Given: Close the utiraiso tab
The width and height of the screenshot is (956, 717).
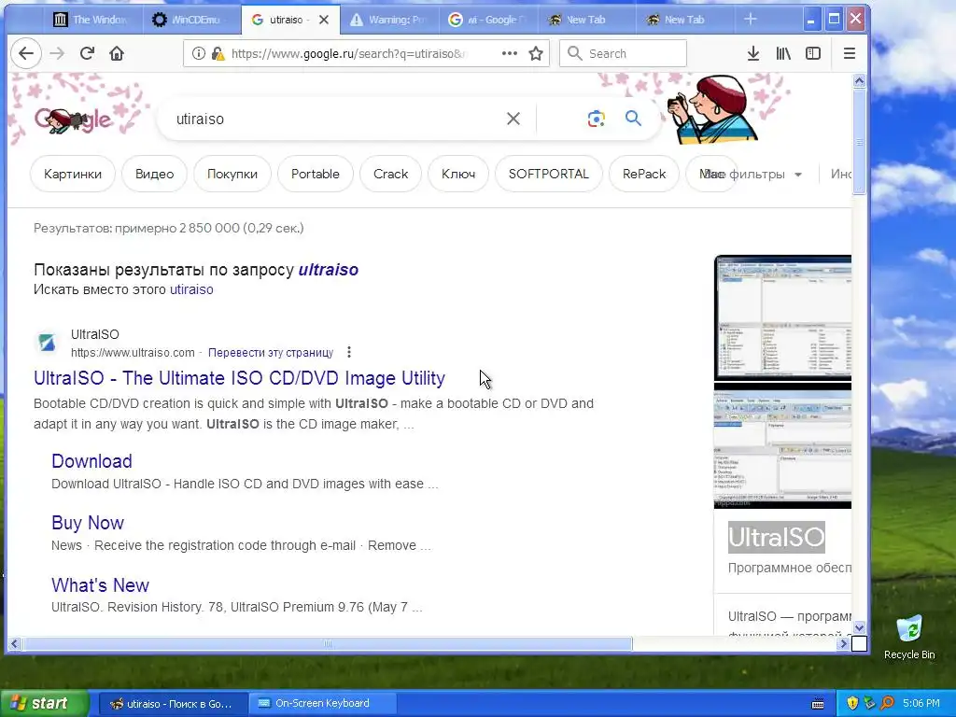Looking at the screenshot, I should [x=324, y=20].
